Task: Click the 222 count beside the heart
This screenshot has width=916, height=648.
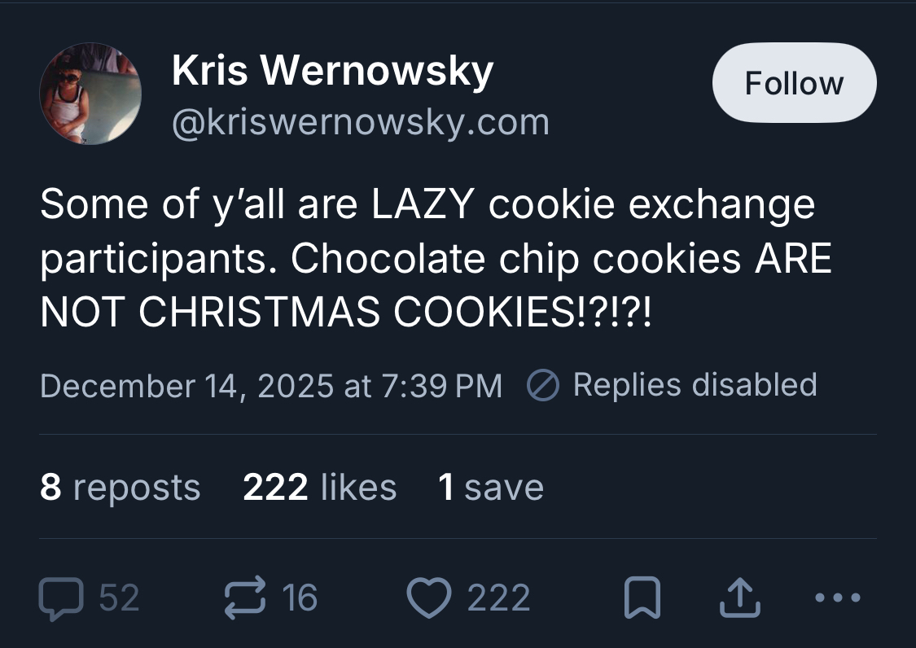Action: 498,598
